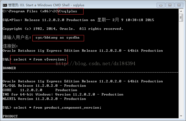Click the product_component_version query line
Screen dimensions: 186x121
(x=57, y=108)
